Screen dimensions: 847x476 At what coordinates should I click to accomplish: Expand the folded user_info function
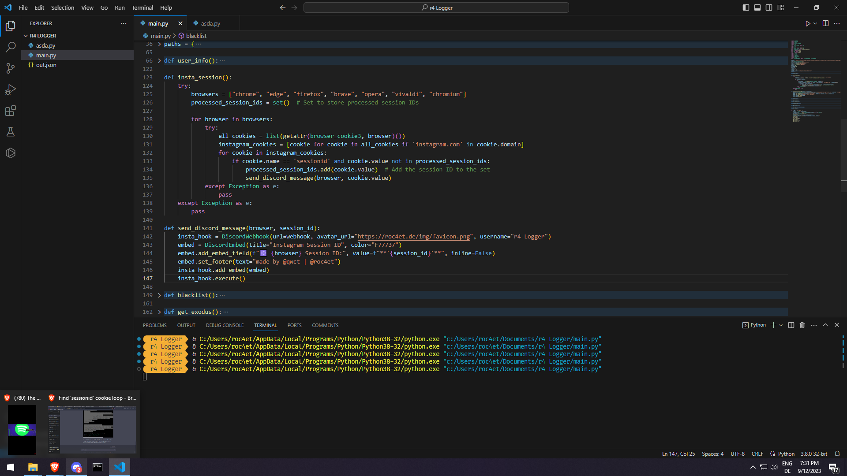tap(159, 61)
